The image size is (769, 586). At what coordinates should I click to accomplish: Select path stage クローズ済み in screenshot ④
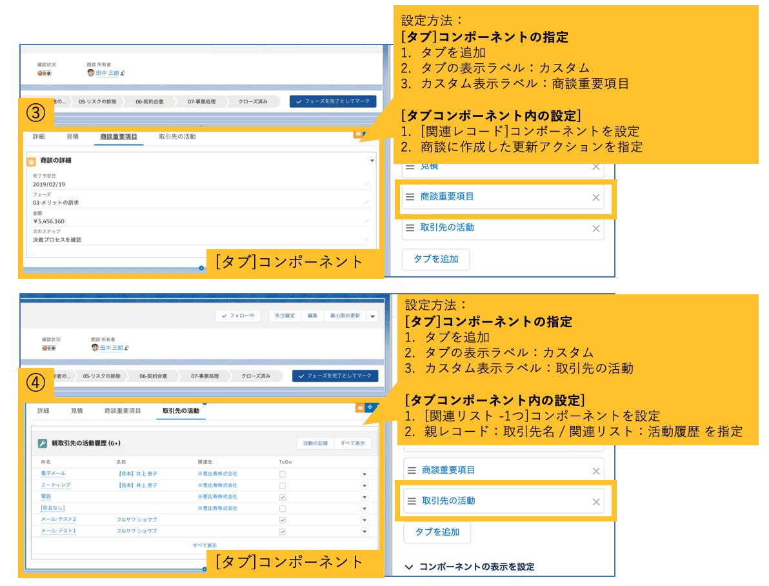[256, 376]
